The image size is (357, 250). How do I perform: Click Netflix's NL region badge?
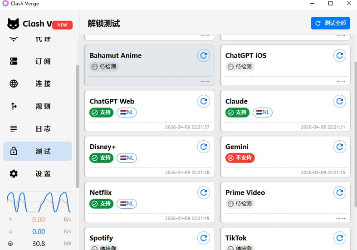(x=127, y=204)
